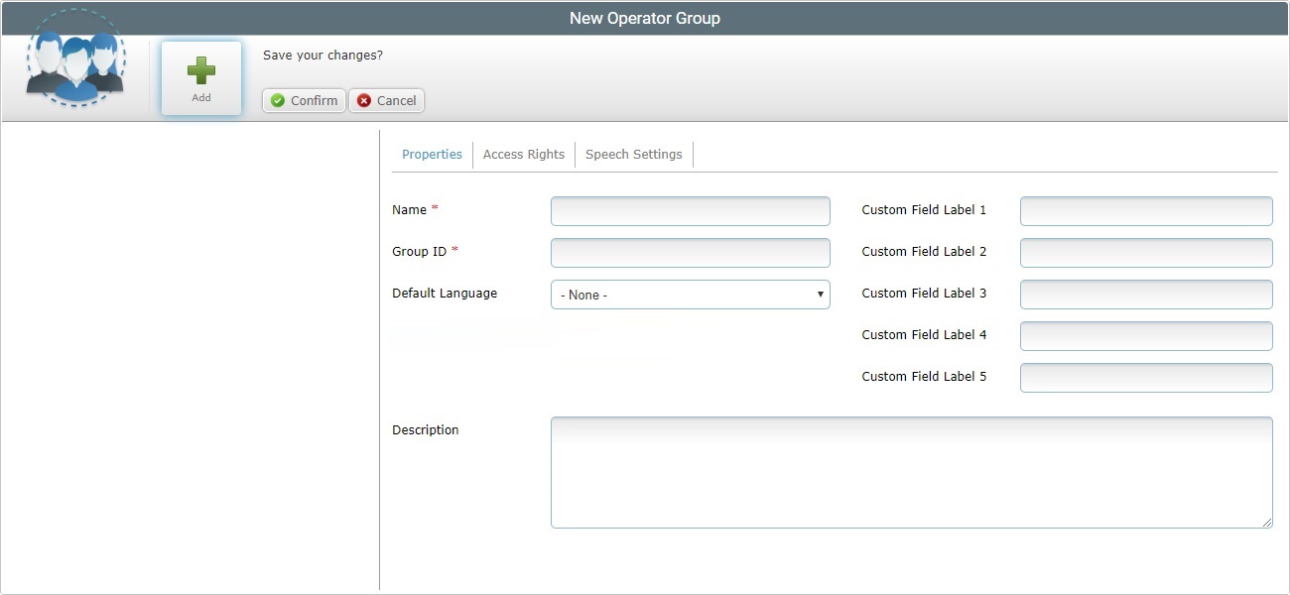Click the Custom Field Label 1 input
This screenshot has width=1290, height=595.
[x=1145, y=210]
